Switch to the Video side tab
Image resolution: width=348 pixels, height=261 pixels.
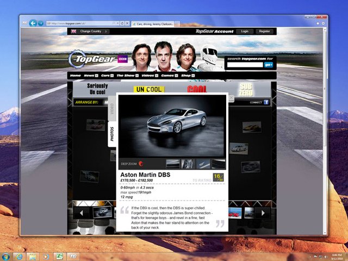click(112, 109)
